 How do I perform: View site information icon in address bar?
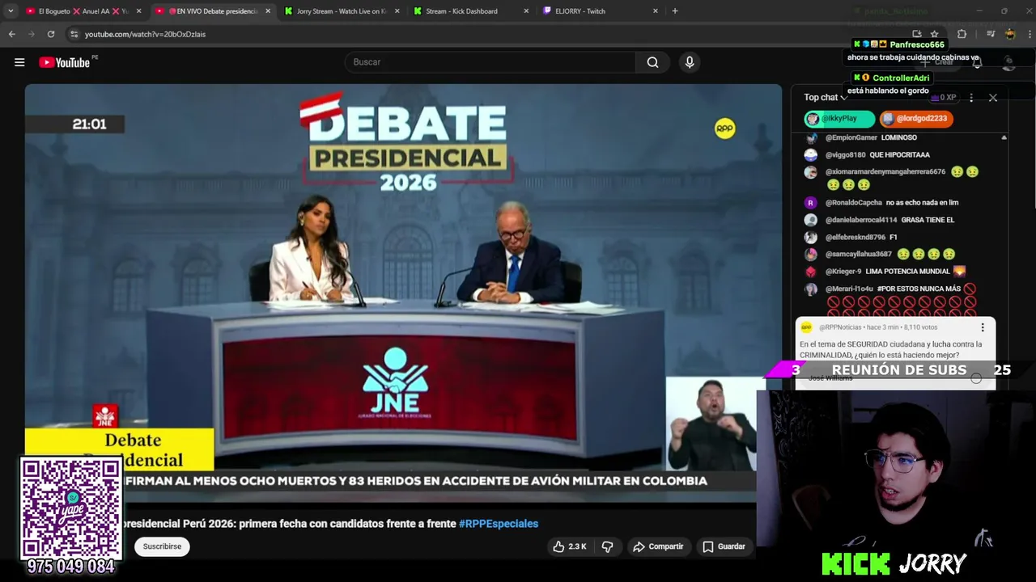click(74, 34)
